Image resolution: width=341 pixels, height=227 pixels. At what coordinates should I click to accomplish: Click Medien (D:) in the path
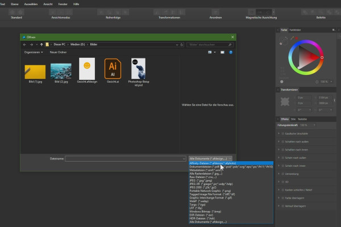(77, 44)
